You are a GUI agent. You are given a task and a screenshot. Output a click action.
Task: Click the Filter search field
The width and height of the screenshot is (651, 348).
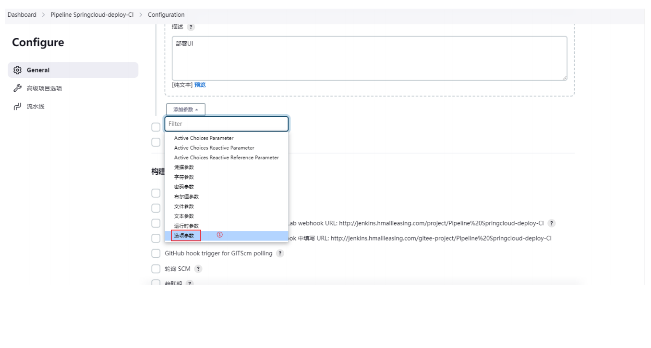226,124
